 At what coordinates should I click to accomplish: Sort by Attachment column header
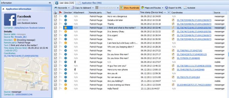coord(81,13)
